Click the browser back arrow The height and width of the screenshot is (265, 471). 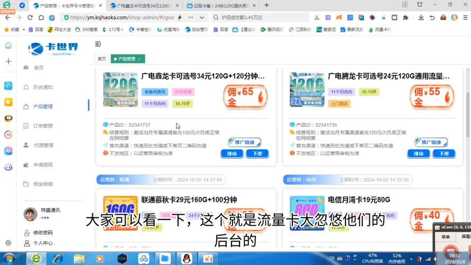(x=8, y=17)
